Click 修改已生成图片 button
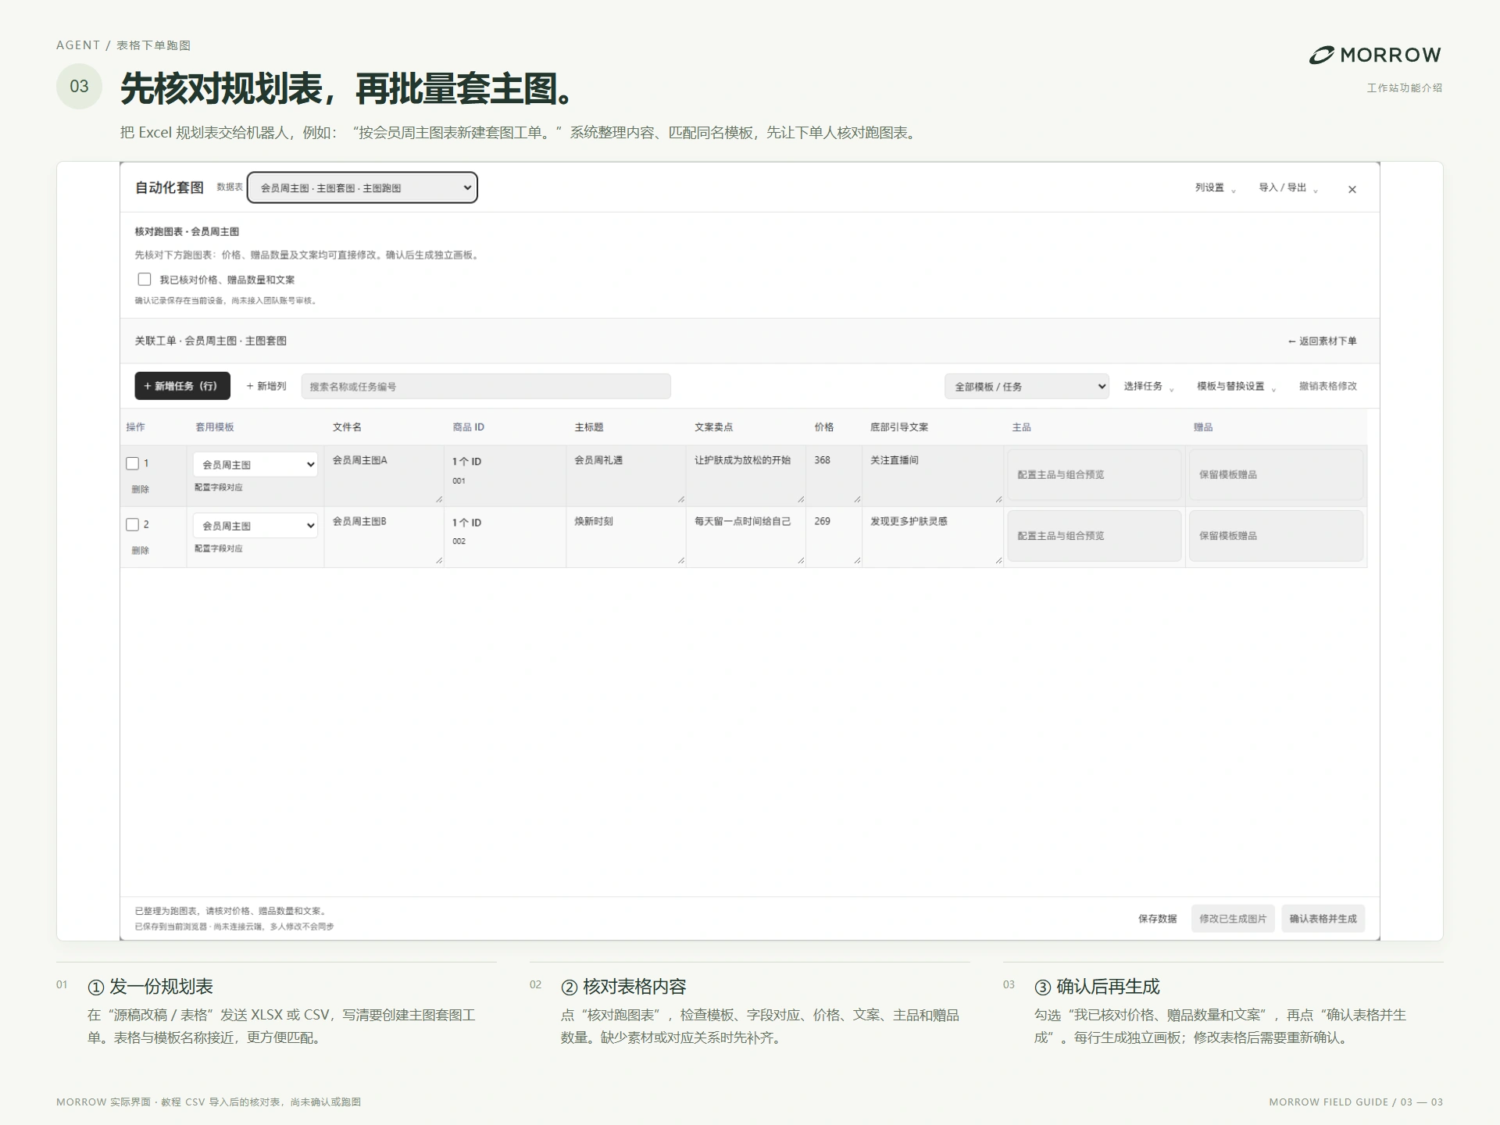This screenshot has height=1125, width=1500. (x=1233, y=919)
